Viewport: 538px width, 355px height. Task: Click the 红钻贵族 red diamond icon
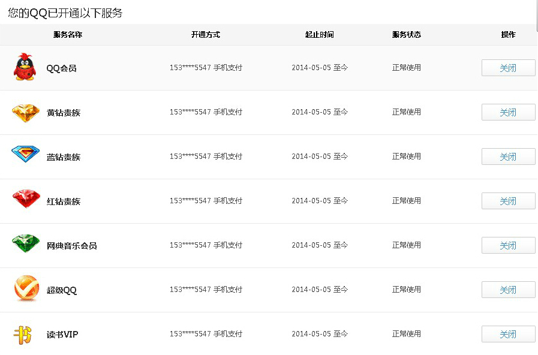[x=26, y=200]
